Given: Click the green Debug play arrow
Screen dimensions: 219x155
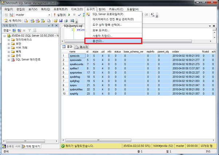Looking at the screenshot, I should 69,15.
